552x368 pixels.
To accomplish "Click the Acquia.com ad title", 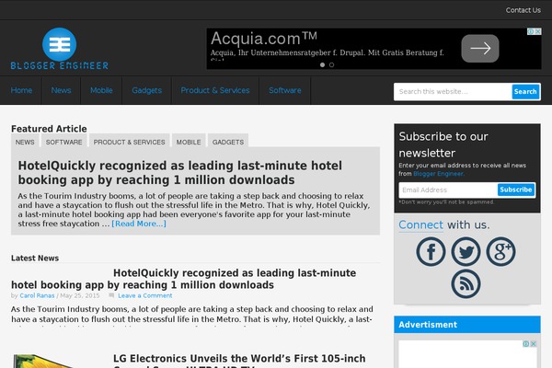I will pyautogui.click(x=264, y=38).
